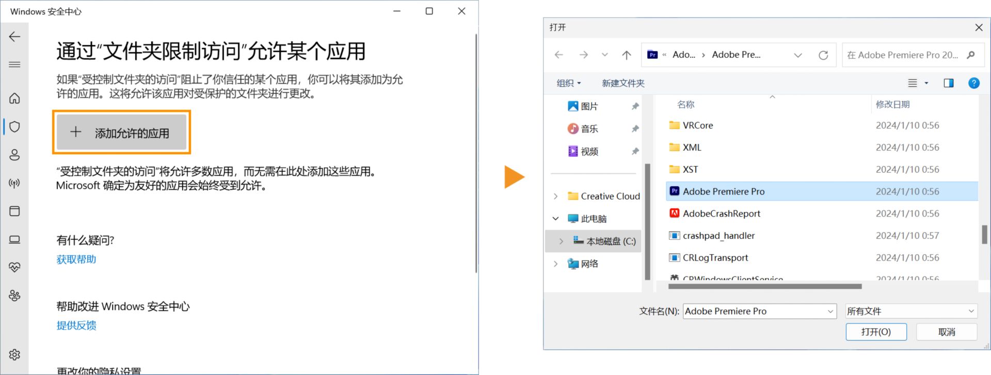Open Device security laptop icon

tap(14, 239)
